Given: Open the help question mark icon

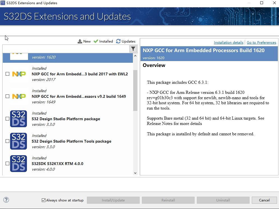Looking at the screenshot, I should 6,200.
